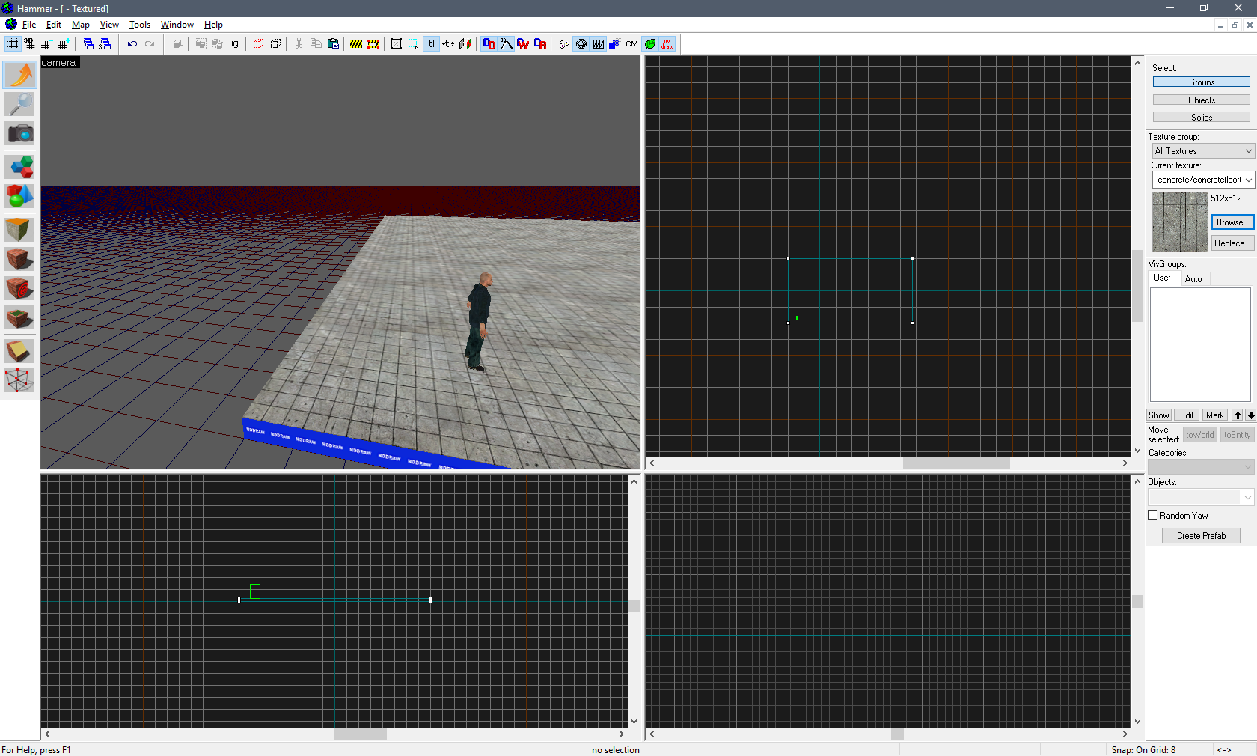Select the Selection arrow tool
Viewport: 1257px width, 756px height.
pos(20,75)
